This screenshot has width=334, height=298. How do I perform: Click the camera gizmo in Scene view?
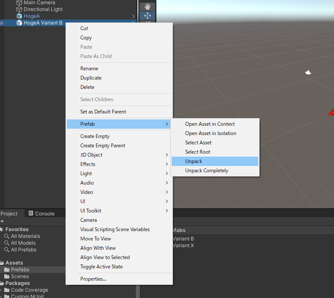click(308, 73)
